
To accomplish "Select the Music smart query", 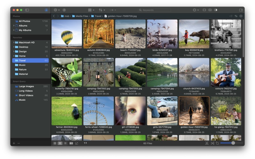I will (x=30, y=100).
